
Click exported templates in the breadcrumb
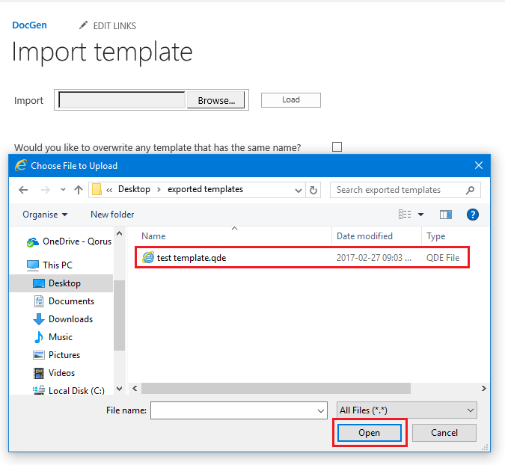205,189
